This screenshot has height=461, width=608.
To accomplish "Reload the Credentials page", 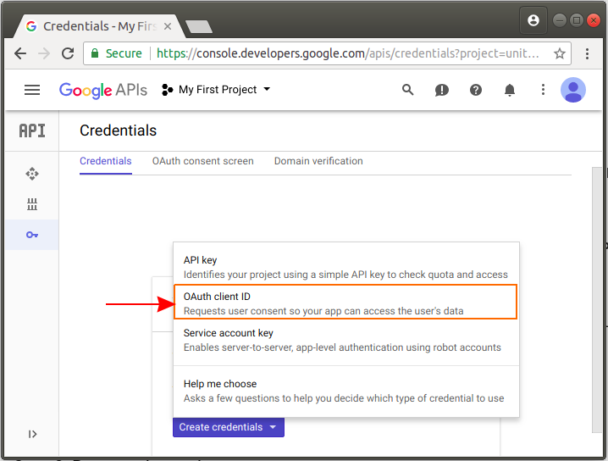I will coord(68,53).
